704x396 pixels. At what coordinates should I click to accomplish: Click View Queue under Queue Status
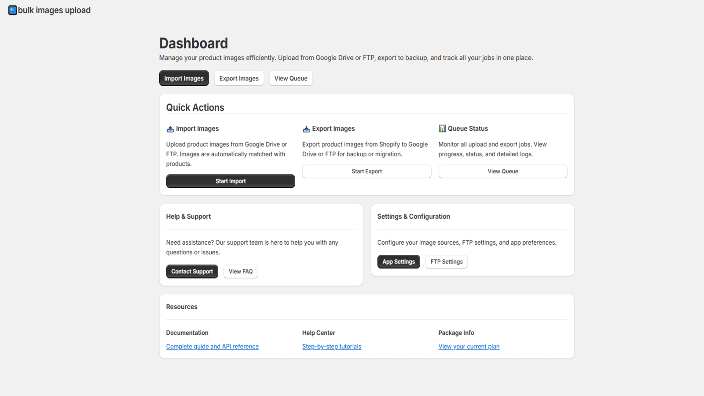503,171
